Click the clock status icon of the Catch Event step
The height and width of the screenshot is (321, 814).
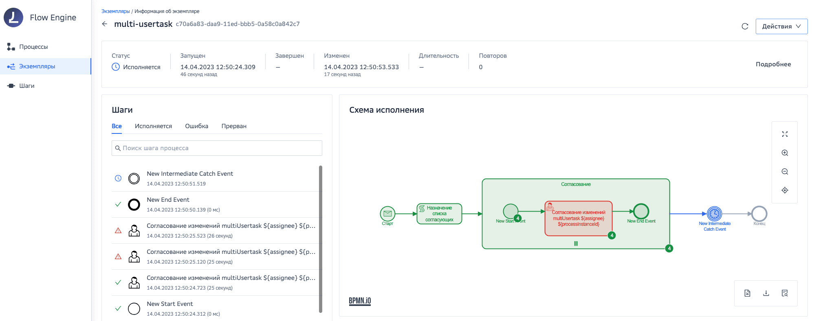click(118, 178)
